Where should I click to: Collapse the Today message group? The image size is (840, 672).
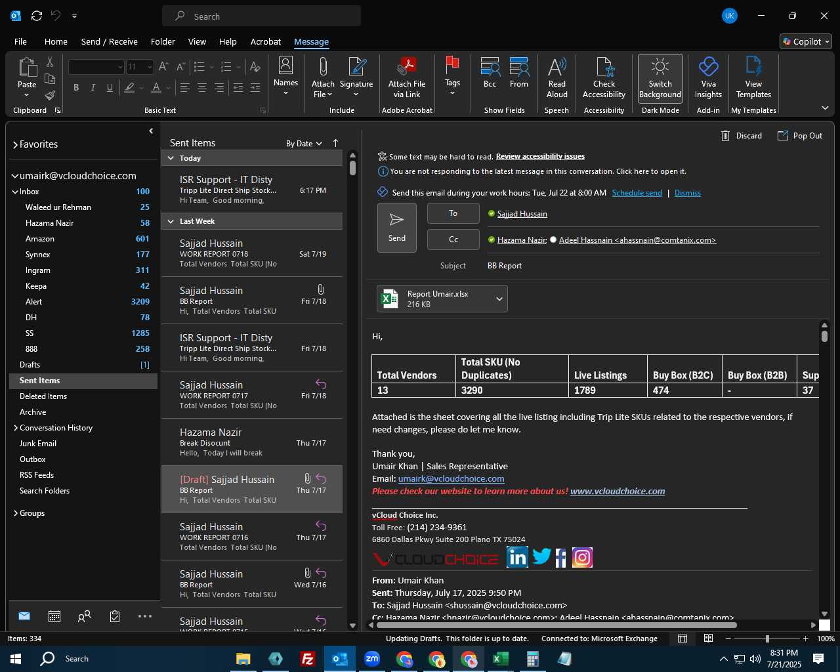click(x=171, y=158)
